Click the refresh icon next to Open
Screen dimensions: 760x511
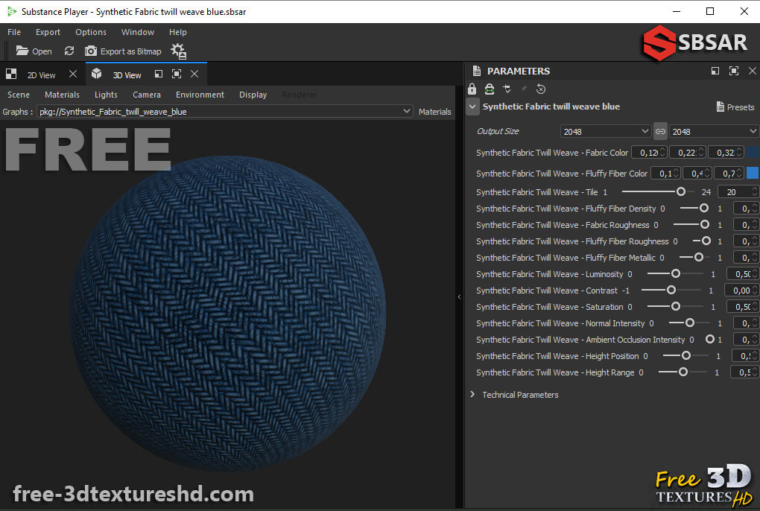pyautogui.click(x=69, y=51)
